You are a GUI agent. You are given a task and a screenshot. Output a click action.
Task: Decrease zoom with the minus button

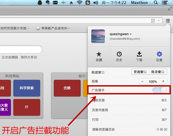[142, 81]
